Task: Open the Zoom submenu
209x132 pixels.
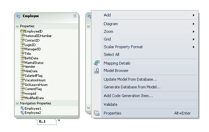Action: click(x=150, y=31)
